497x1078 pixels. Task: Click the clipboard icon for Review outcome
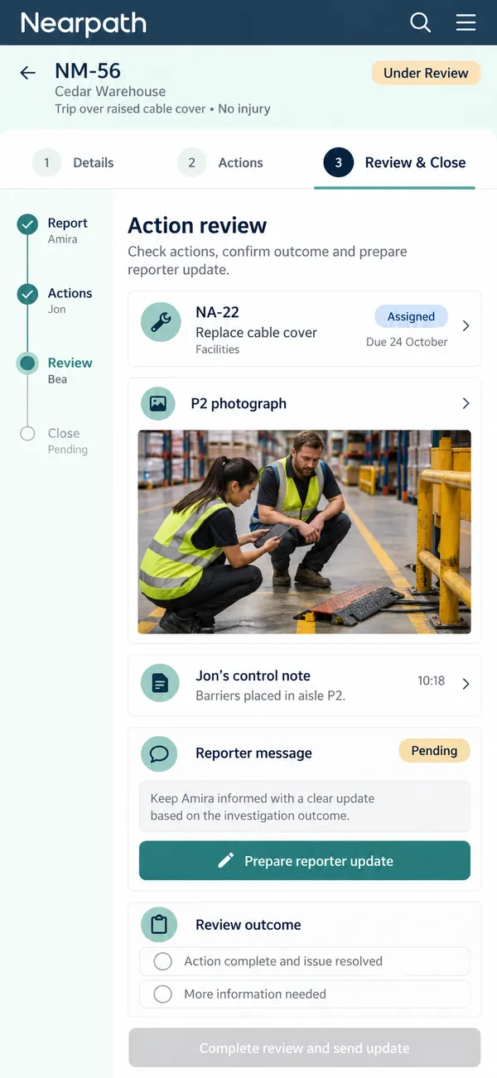(159, 925)
